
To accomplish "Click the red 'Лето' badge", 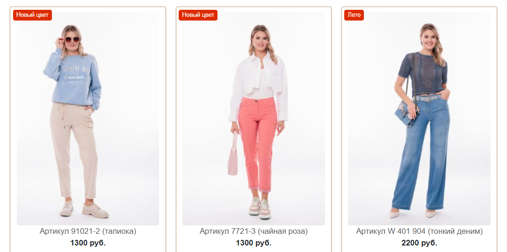I will click(354, 15).
